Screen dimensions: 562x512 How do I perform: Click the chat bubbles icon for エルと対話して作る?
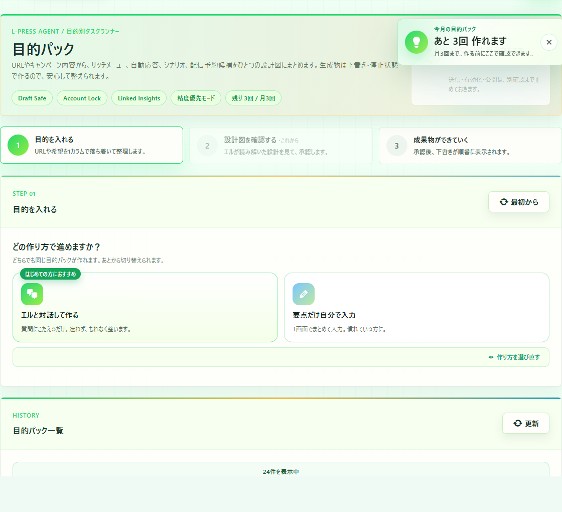coord(32,294)
